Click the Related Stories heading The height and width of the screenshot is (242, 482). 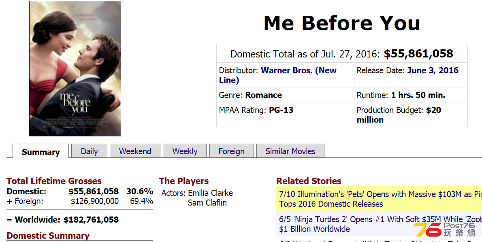coord(309,181)
